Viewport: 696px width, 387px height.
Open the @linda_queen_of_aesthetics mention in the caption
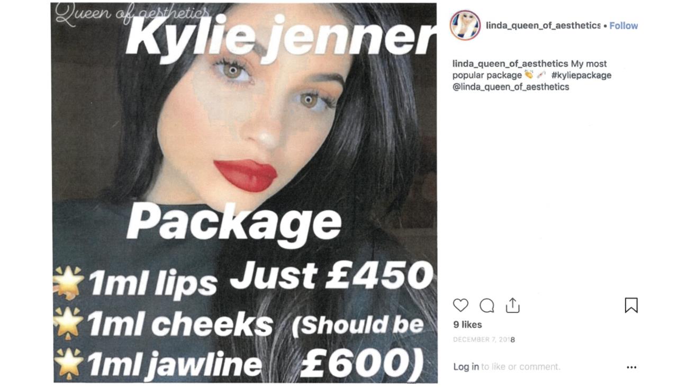point(511,87)
